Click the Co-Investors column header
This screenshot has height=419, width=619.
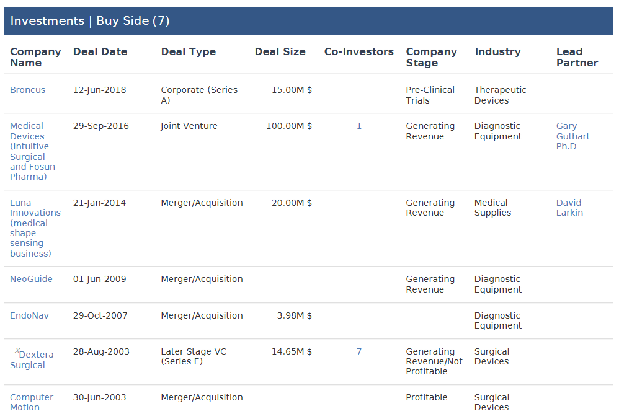tap(358, 52)
